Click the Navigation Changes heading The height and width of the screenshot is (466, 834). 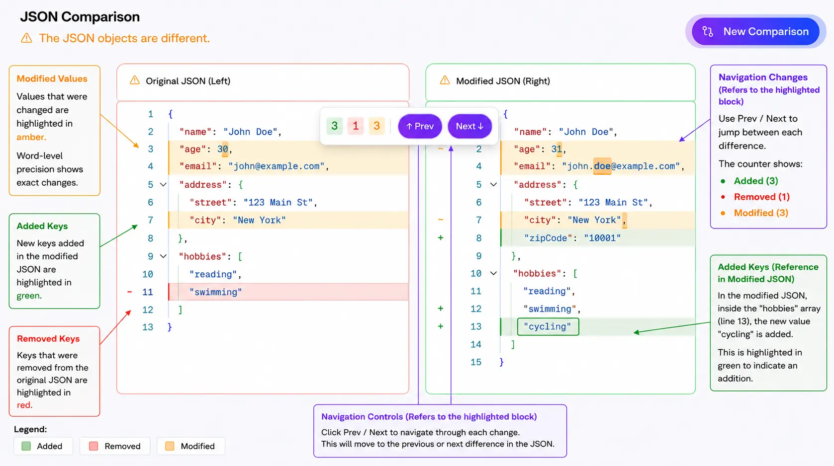click(x=763, y=77)
